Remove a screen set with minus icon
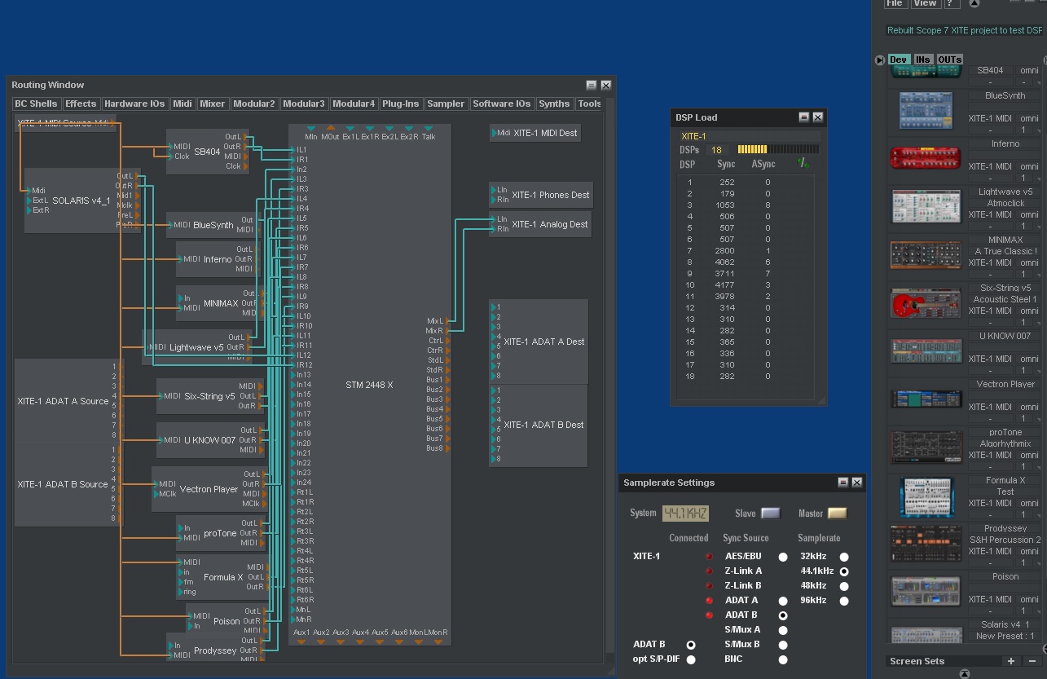1047x679 pixels. pos(1032,661)
